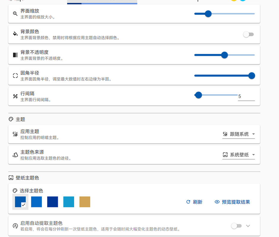Click the 预览提取结果 button
This screenshot has width=279, height=237.
point(232,202)
